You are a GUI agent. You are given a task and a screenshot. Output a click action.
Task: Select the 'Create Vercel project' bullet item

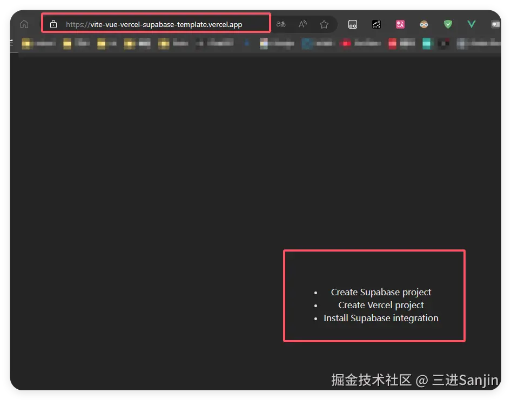click(x=381, y=305)
